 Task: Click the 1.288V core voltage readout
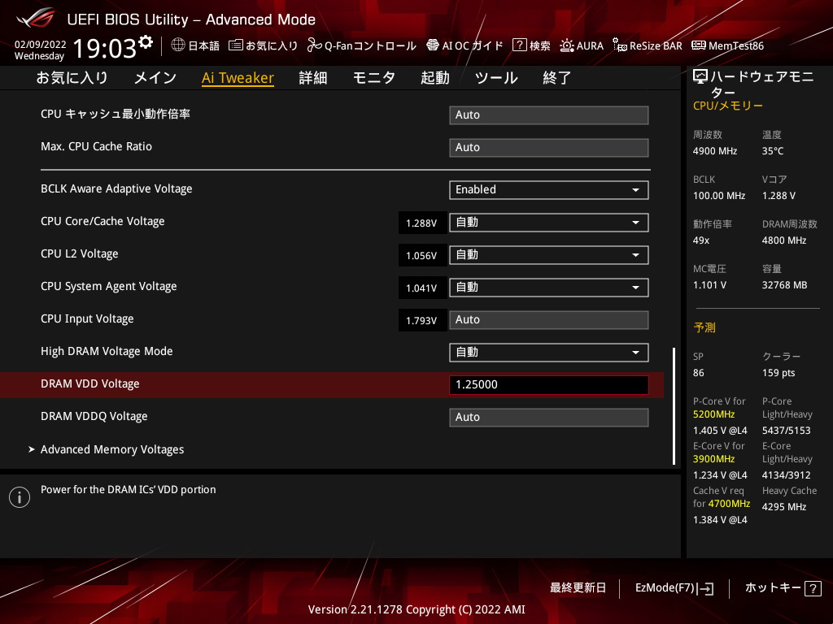point(422,223)
